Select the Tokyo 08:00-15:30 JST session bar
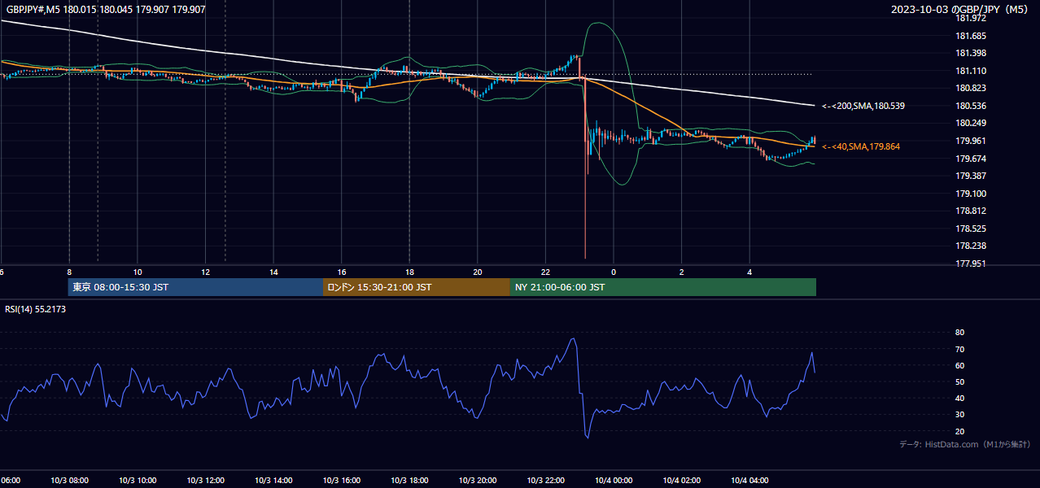Image resolution: width=1040 pixels, height=488 pixels. [195, 287]
